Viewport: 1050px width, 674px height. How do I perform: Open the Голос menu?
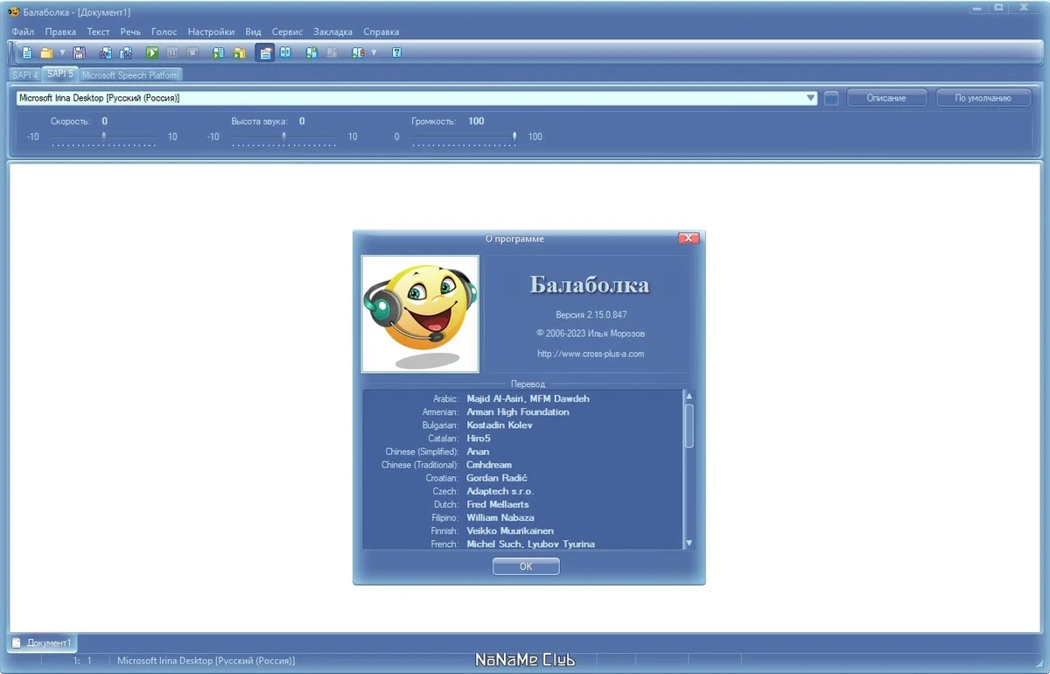pos(164,32)
